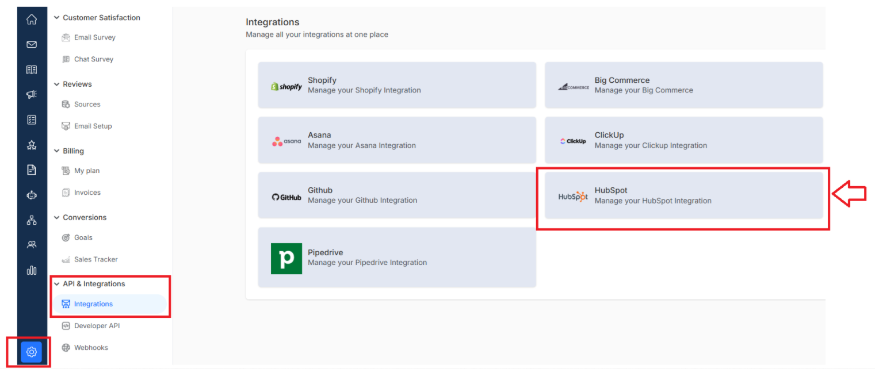The width and height of the screenshot is (875, 369).
Task: Click the org chart hierarchy icon
Action: pos(32,220)
